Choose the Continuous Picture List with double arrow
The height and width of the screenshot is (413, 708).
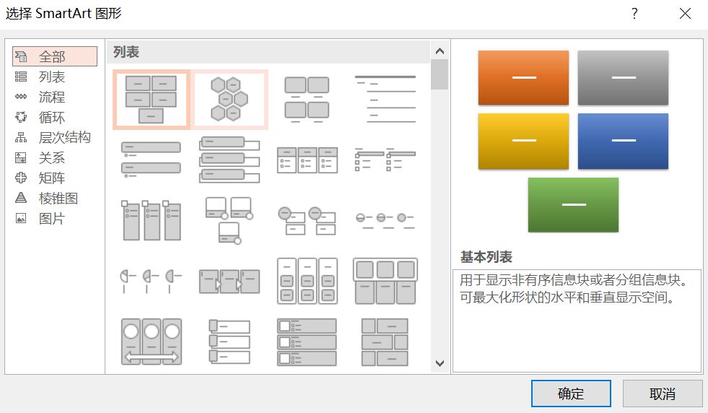[x=152, y=342]
